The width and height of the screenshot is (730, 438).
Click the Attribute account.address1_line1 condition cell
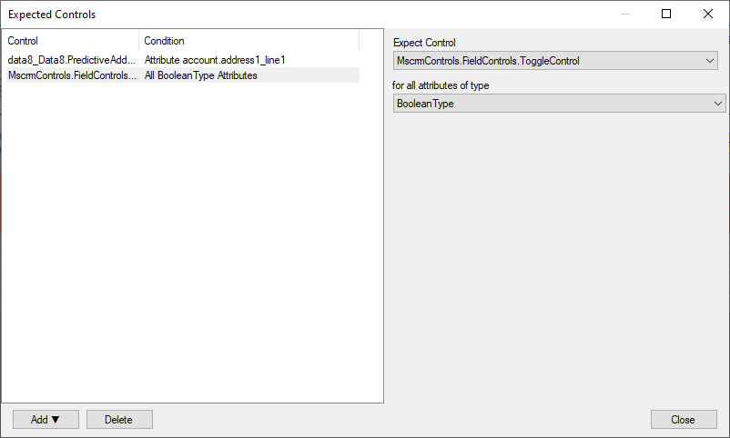point(215,60)
